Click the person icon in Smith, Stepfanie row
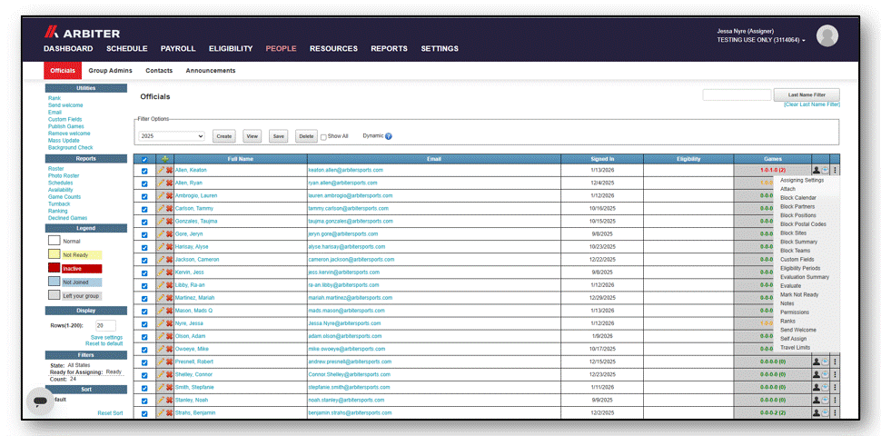881x436 pixels. (x=816, y=388)
